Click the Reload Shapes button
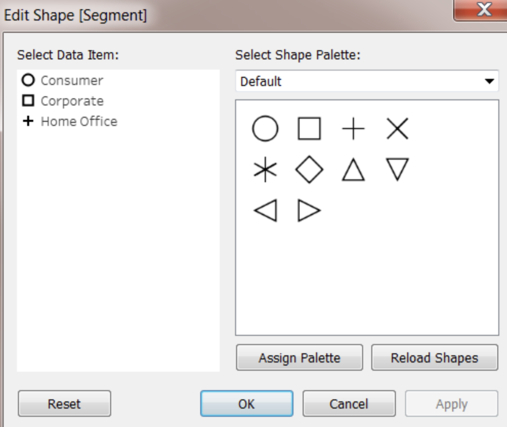 pos(435,357)
